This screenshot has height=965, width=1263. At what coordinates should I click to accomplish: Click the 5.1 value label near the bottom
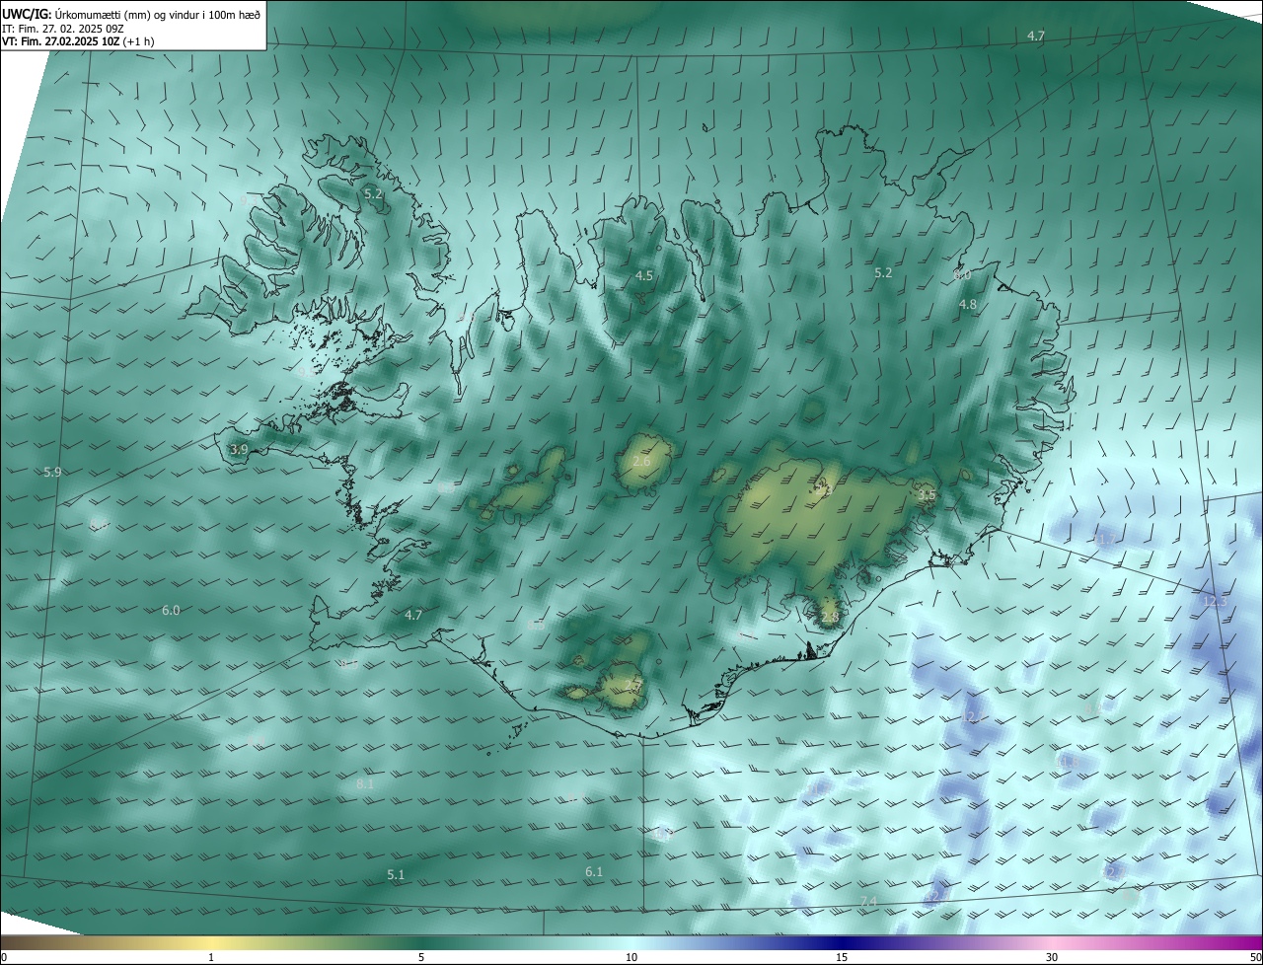396,875
